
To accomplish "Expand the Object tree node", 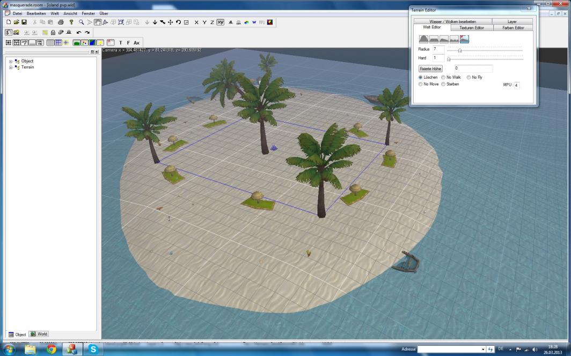I will pyautogui.click(x=11, y=61).
